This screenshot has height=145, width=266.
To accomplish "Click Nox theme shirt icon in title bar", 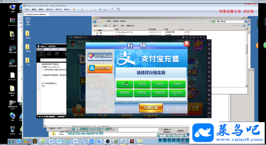I will pyautogui.click(x=183, y=37).
